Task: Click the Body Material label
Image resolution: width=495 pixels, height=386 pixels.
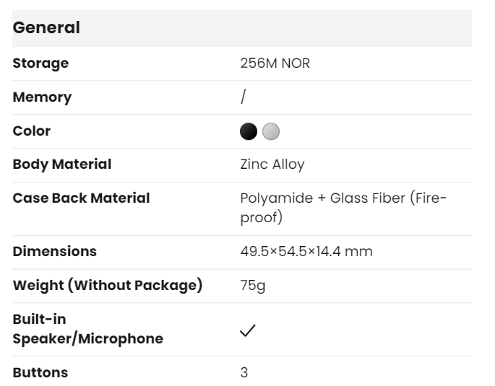Action: 62,164
